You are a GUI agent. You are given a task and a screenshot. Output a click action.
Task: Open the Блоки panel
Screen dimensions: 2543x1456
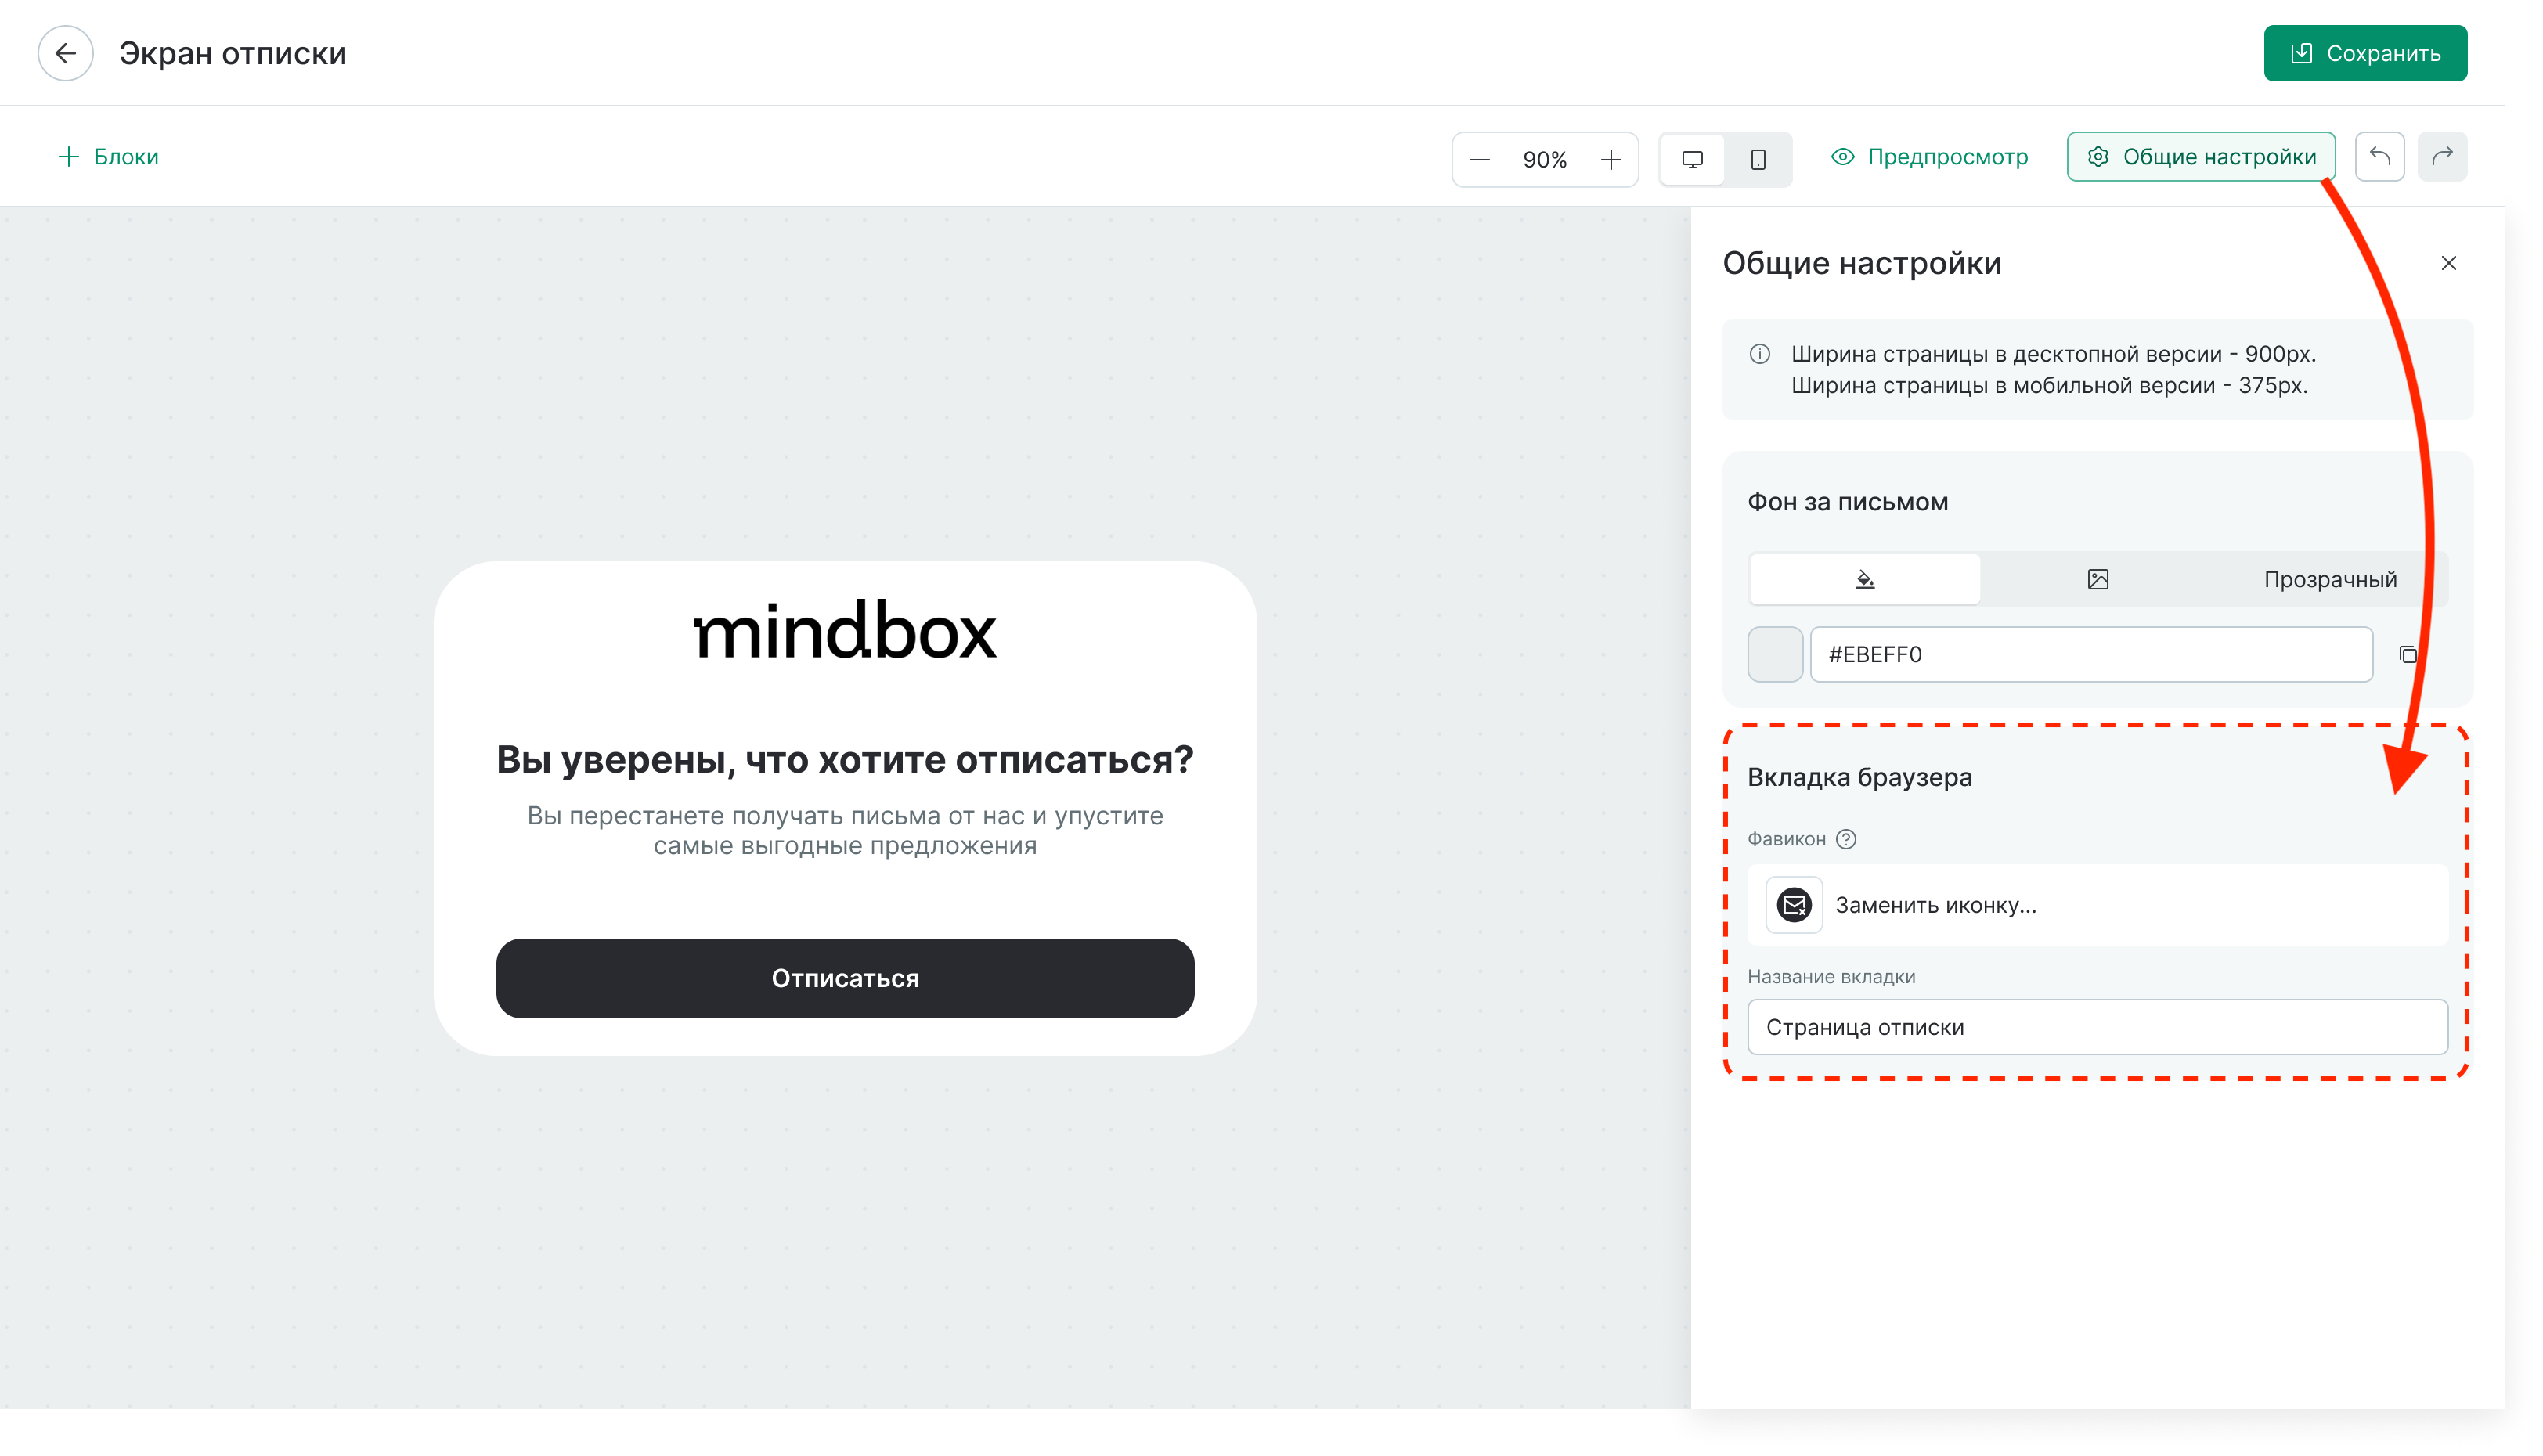(108, 157)
